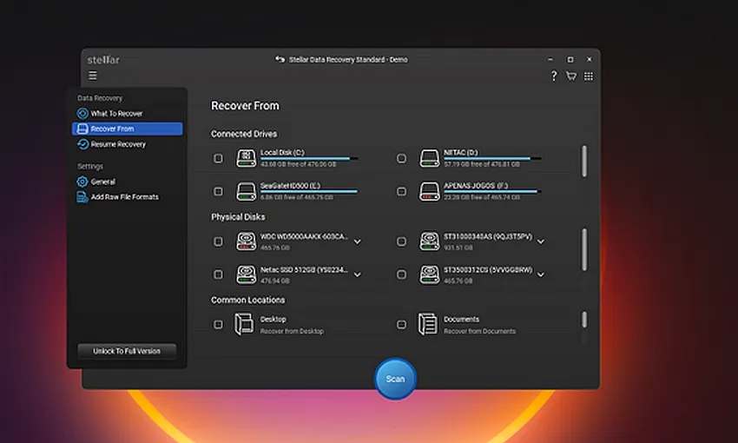Open What To Recover in sidebar
This screenshot has width=738, height=443.
pyautogui.click(x=116, y=114)
